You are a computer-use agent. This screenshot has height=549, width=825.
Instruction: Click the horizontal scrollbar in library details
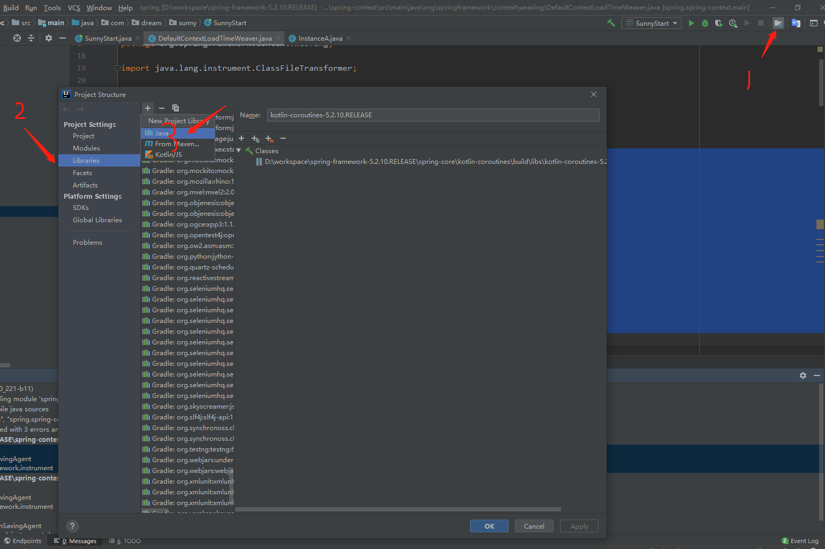point(398,509)
